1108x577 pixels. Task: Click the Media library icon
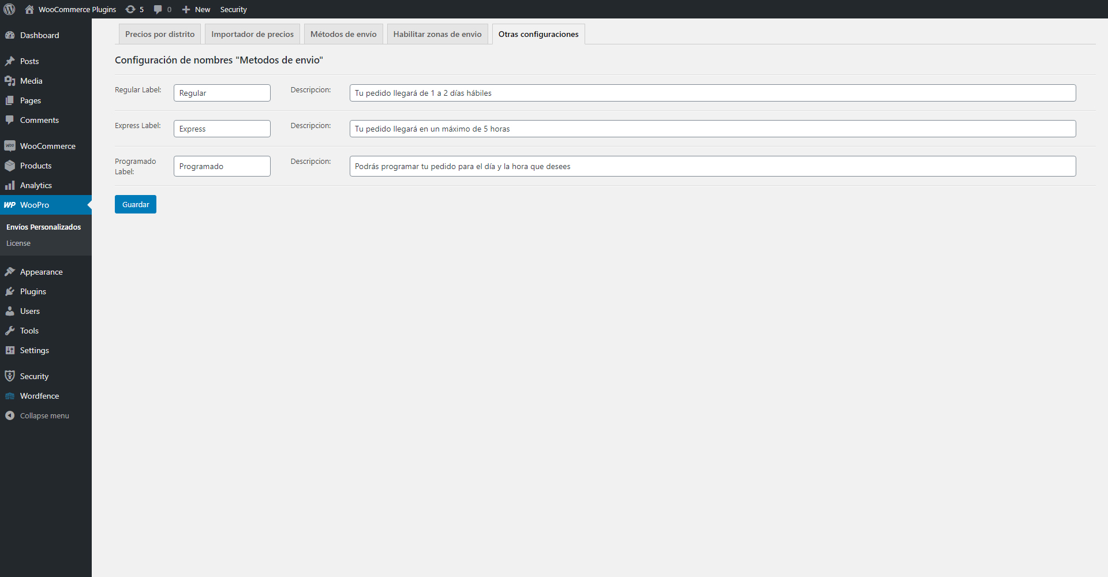point(10,81)
